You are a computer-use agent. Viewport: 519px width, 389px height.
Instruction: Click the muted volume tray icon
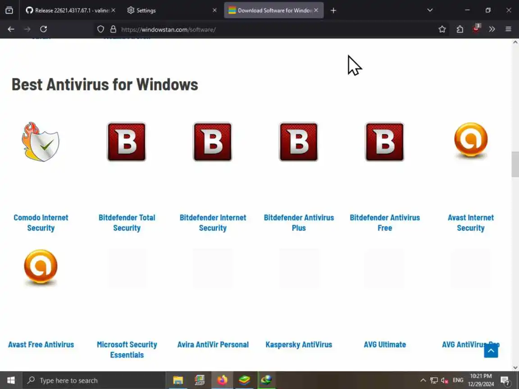[445, 380]
